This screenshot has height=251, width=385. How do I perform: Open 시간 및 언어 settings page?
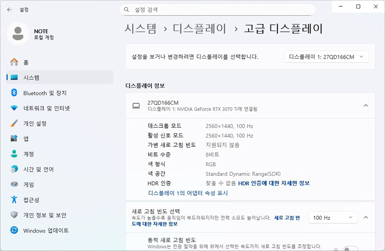[38, 169]
